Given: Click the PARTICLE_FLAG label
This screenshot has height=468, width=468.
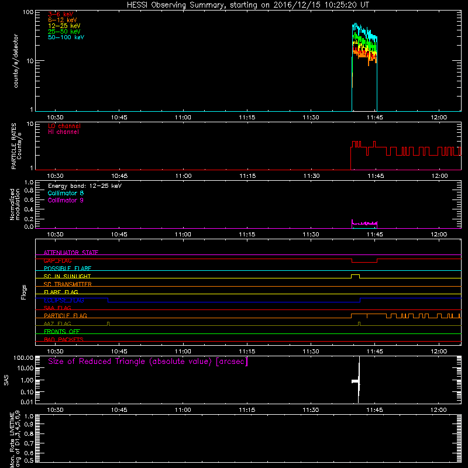Looking at the screenshot, I should (x=66, y=315).
